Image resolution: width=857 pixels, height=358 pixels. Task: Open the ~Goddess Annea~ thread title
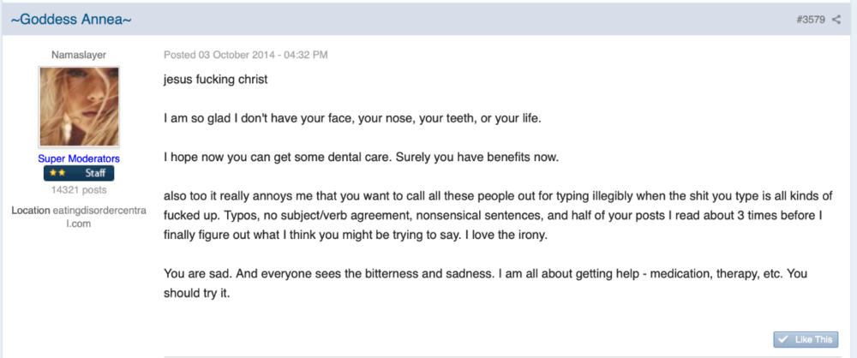pyautogui.click(x=71, y=21)
